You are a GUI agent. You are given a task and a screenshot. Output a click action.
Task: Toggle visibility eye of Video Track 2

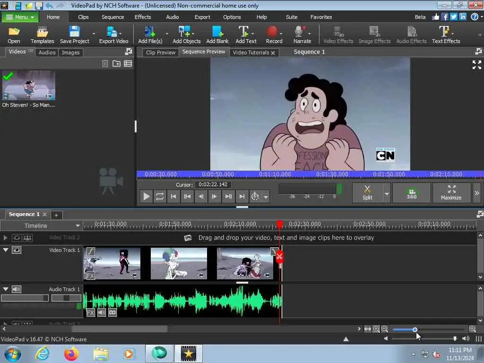17,238
